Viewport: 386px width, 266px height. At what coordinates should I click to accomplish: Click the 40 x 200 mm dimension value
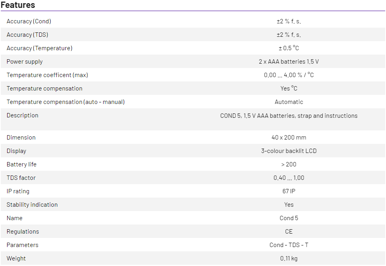tap(289, 138)
